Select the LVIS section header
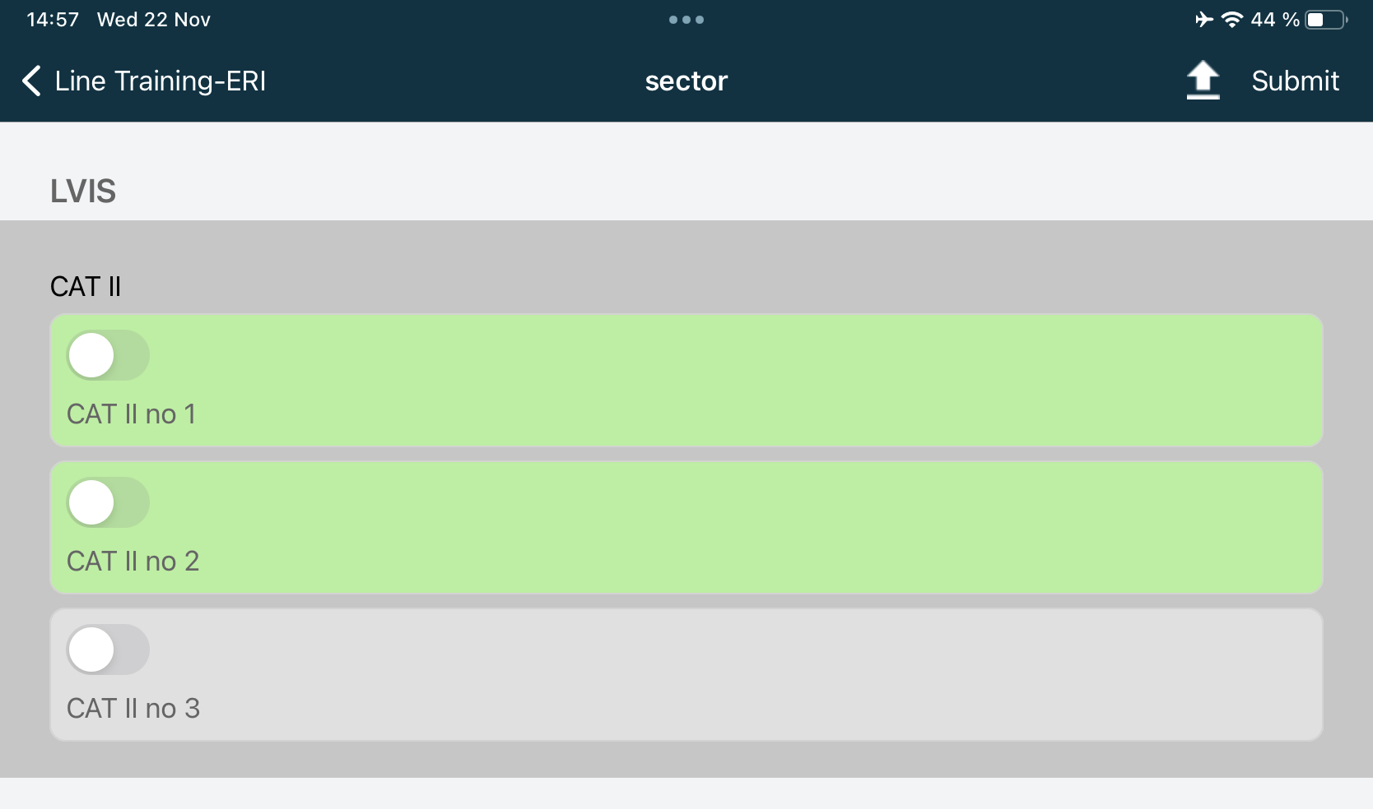The height and width of the screenshot is (809, 1373). (x=83, y=191)
